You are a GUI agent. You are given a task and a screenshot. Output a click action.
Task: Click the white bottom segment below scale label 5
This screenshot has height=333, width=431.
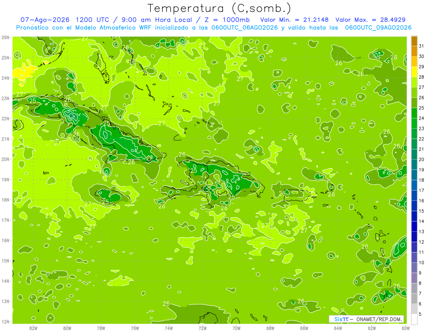pyautogui.click(x=414, y=319)
